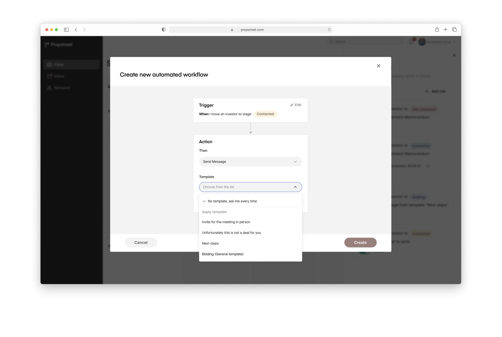The width and height of the screenshot is (502, 337).
Task: Open a new tab with plus icon
Action: pos(445,29)
